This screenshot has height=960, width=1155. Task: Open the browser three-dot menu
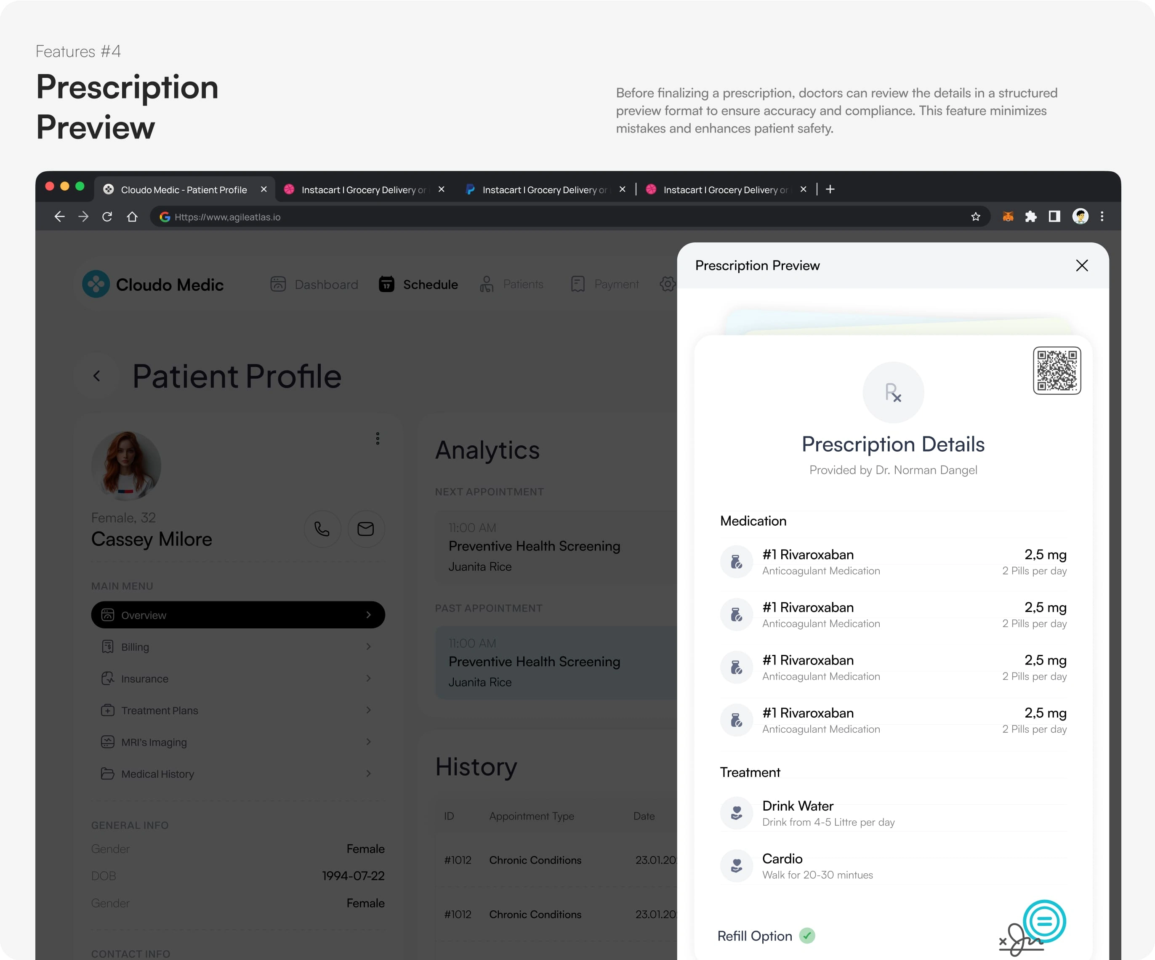tap(1102, 217)
